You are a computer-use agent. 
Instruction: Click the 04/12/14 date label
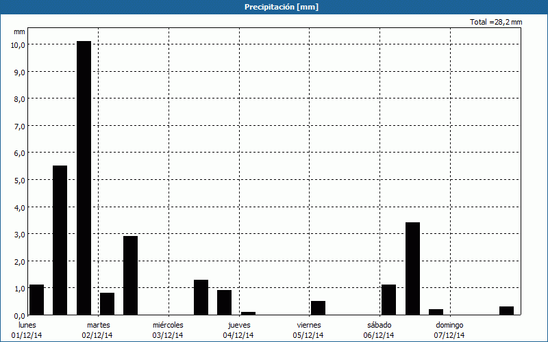point(238,335)
